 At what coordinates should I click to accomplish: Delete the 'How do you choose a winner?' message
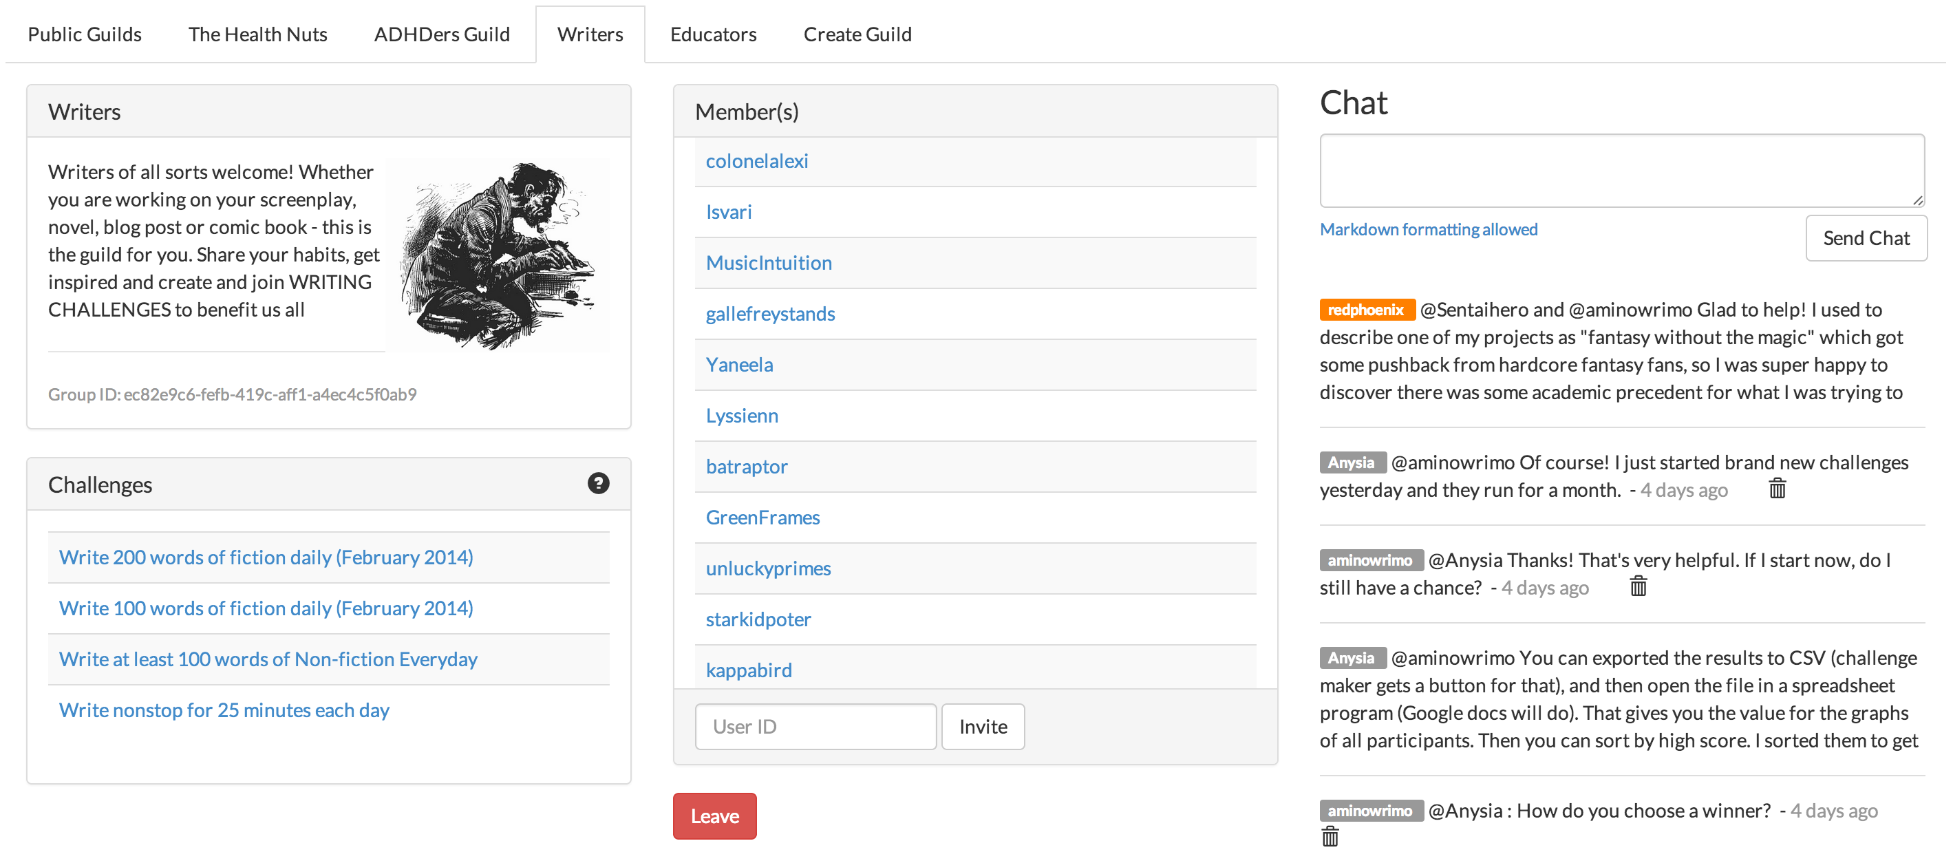1330,837
